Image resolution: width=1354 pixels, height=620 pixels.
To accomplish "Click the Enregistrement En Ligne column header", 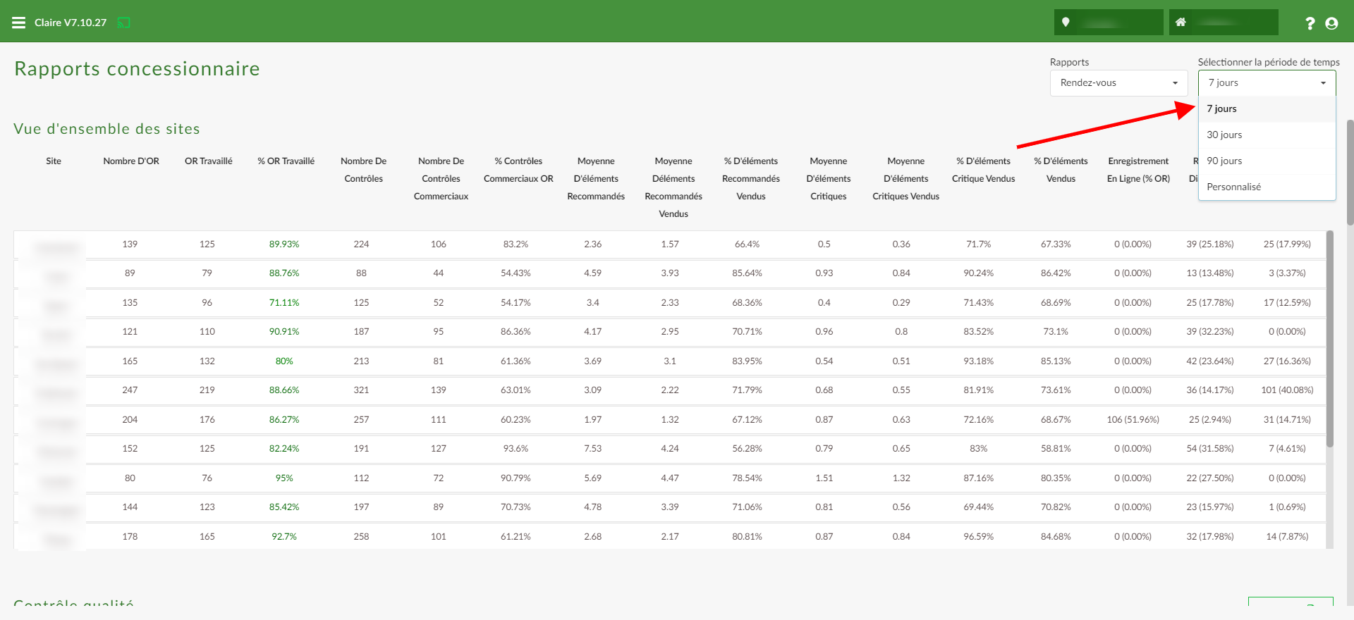I will pos(1138,170).
